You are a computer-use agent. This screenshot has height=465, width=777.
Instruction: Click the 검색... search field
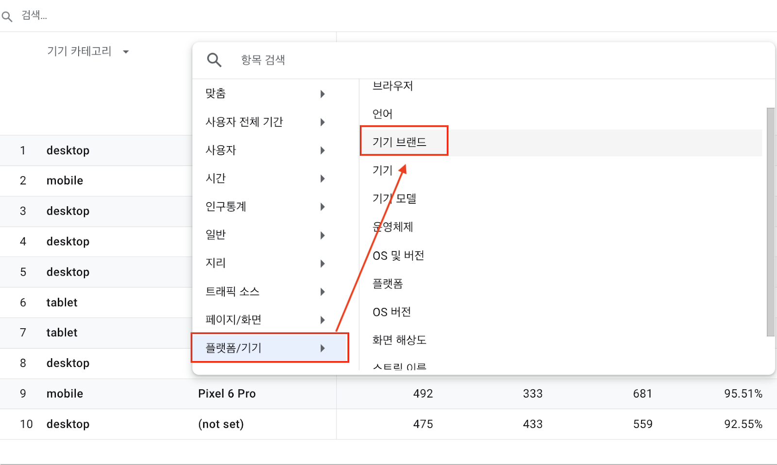point(34,16)
